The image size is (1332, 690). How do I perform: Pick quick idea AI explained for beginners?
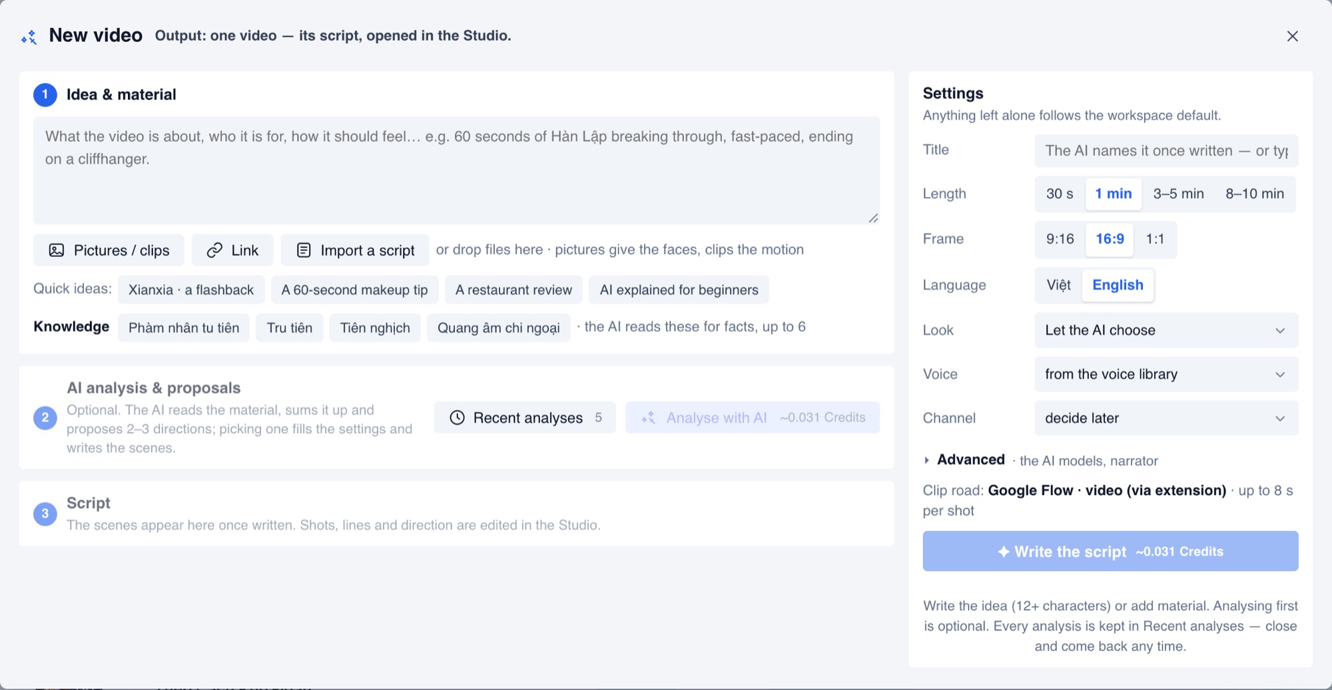(x=679, y=289)
